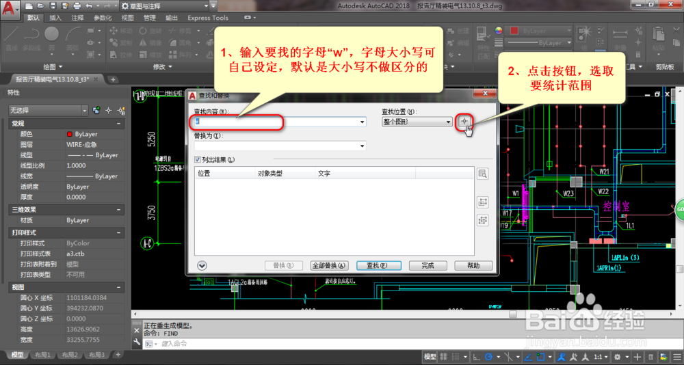Click the red ByLayer object color swatch in ribbon

point(514,31)
